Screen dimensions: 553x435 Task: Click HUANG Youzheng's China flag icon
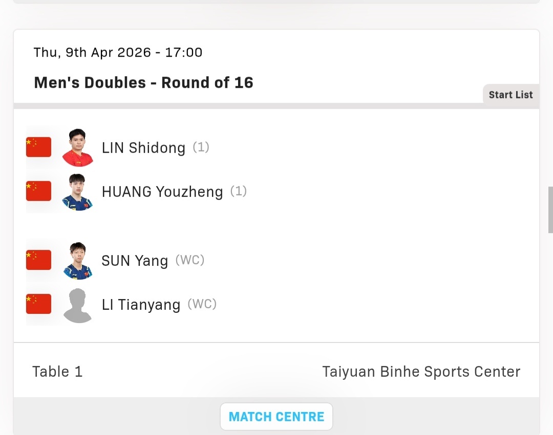tap(39, 191)
